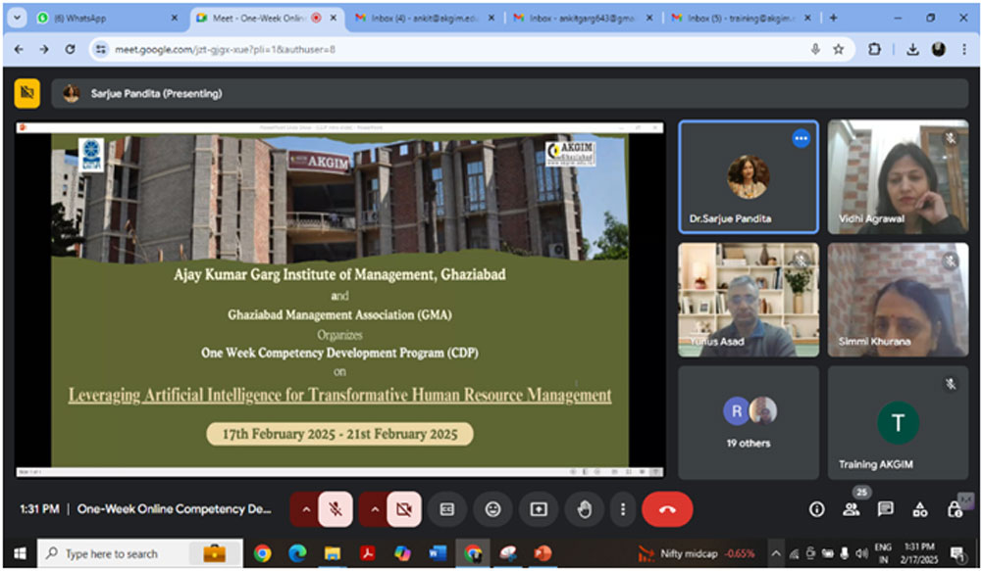
Task: Select the Training AKGIM participant tile
Action: (898, 422)
